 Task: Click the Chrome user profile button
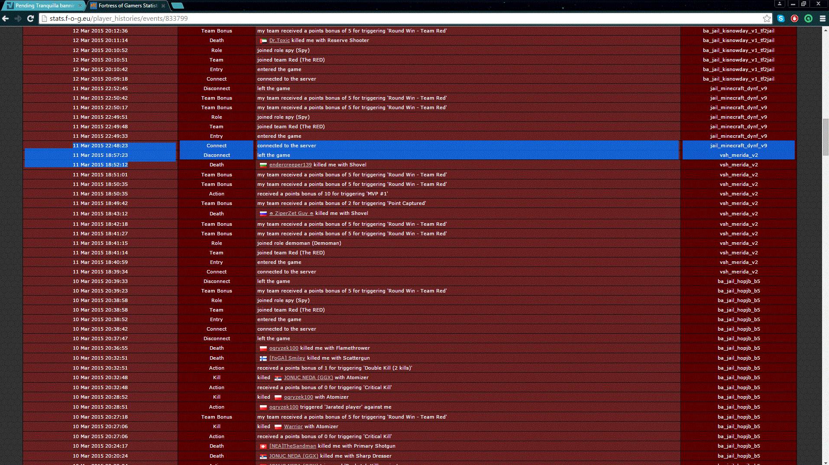pos(779,4)
